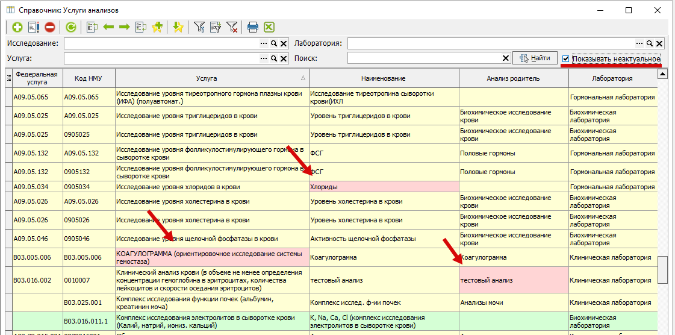Select the K, Na, Ca, Cl name cell
The height and width of the screenshot is (335, 675).
coord(384,321)
